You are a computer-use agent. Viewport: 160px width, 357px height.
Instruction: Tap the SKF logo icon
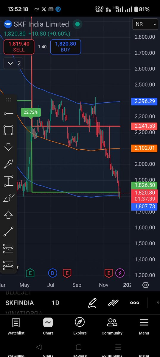click(x=8, y=24)
